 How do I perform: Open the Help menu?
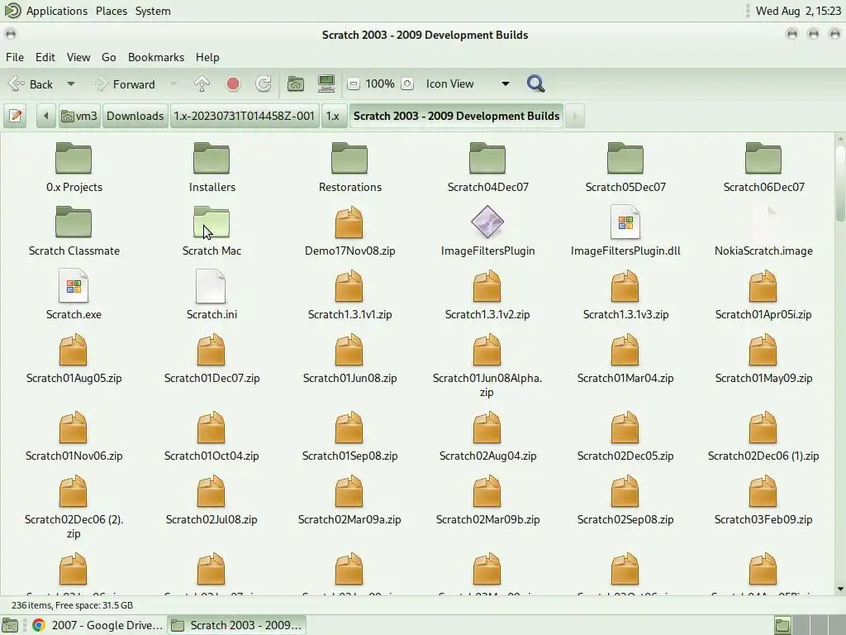(x=207, y=57)
